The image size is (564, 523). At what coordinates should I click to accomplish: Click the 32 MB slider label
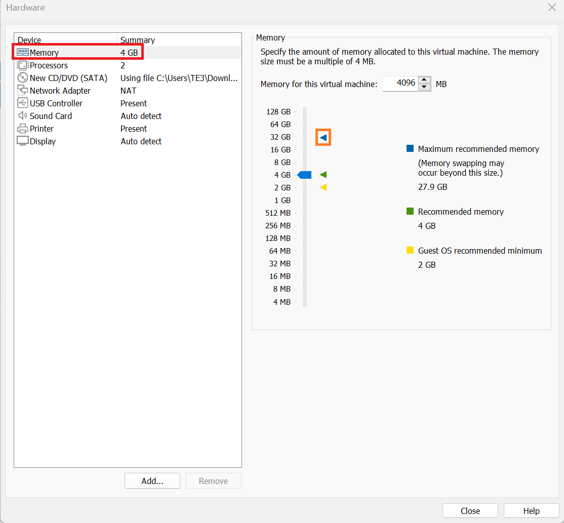pos(280,264)
